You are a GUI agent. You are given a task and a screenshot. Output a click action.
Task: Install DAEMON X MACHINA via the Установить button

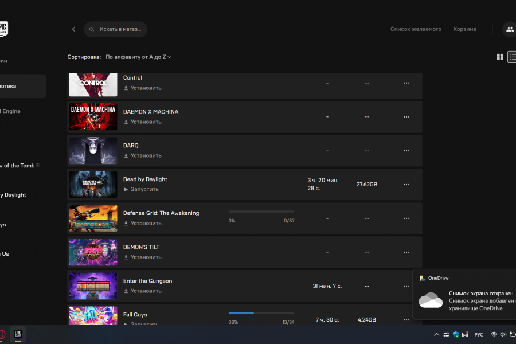pyautogui.click(x=143, y=122)
